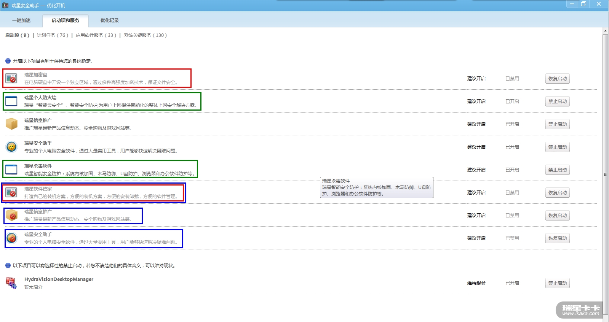
Task: Click the 瑞星加密盘 disabled disk icon
Action: coord(11,78)
